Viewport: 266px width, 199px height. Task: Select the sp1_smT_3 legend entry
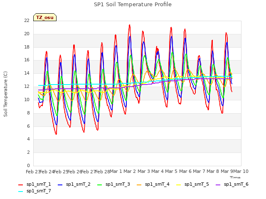tap(113, 184)
